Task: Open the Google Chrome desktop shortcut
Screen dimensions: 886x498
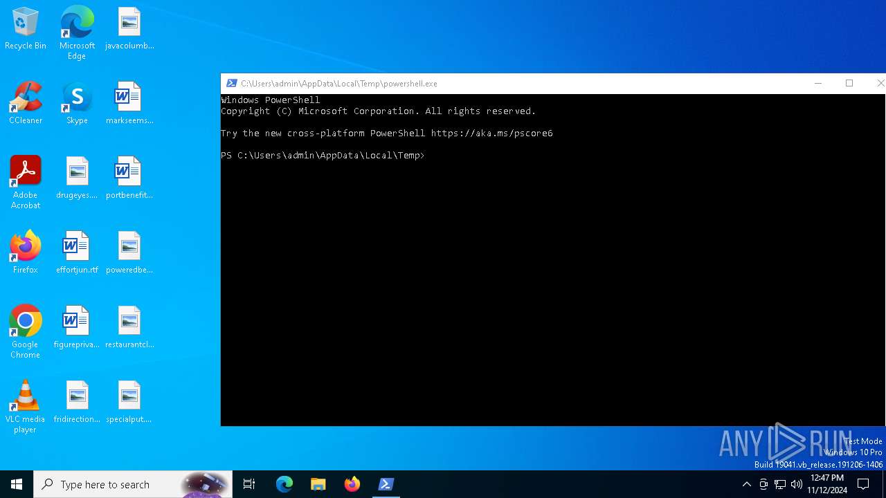Action: point(26,332)
